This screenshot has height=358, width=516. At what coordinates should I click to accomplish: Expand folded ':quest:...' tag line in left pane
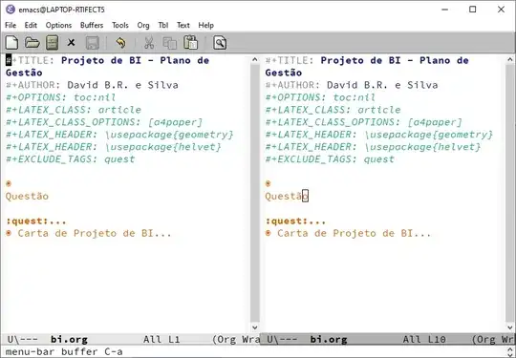[36, 221]
